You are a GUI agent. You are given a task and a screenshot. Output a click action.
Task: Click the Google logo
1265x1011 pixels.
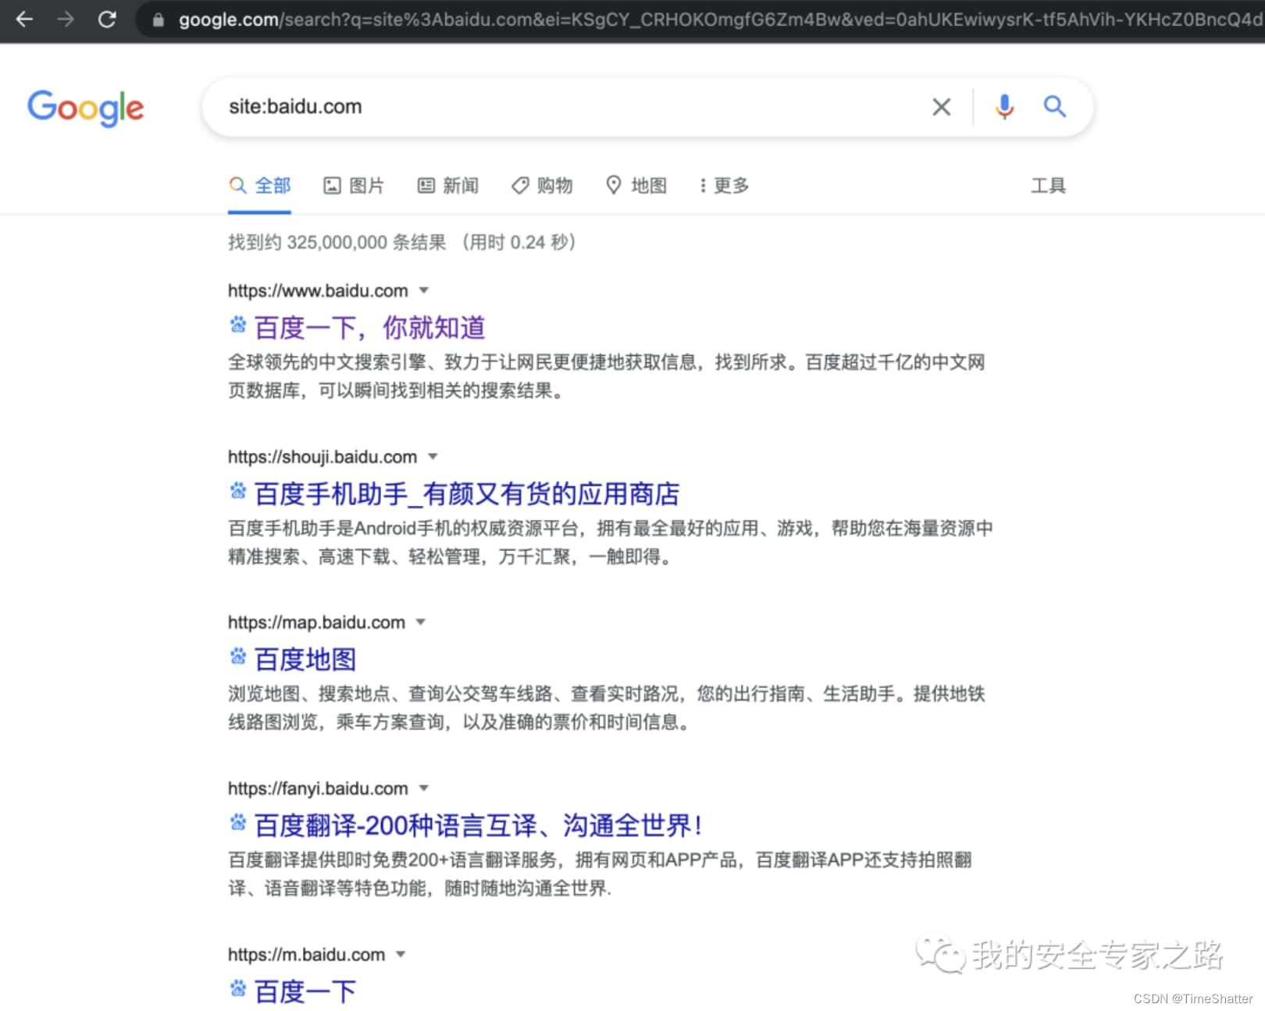86,108
